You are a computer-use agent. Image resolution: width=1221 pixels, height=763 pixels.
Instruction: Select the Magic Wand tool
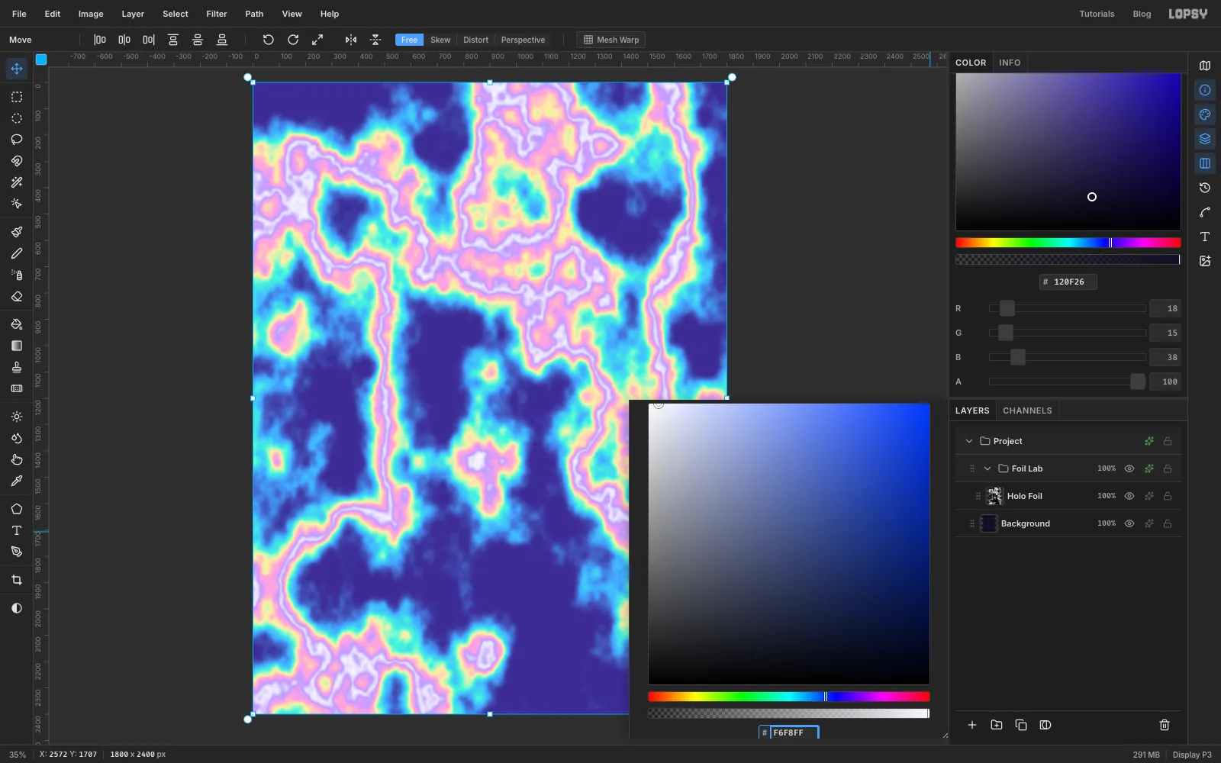tap(17, 182)
